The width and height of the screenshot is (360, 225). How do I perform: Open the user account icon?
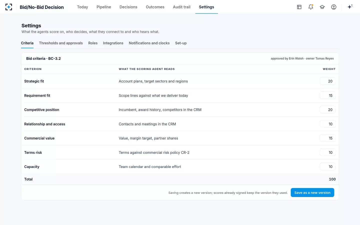click(334, 7)
